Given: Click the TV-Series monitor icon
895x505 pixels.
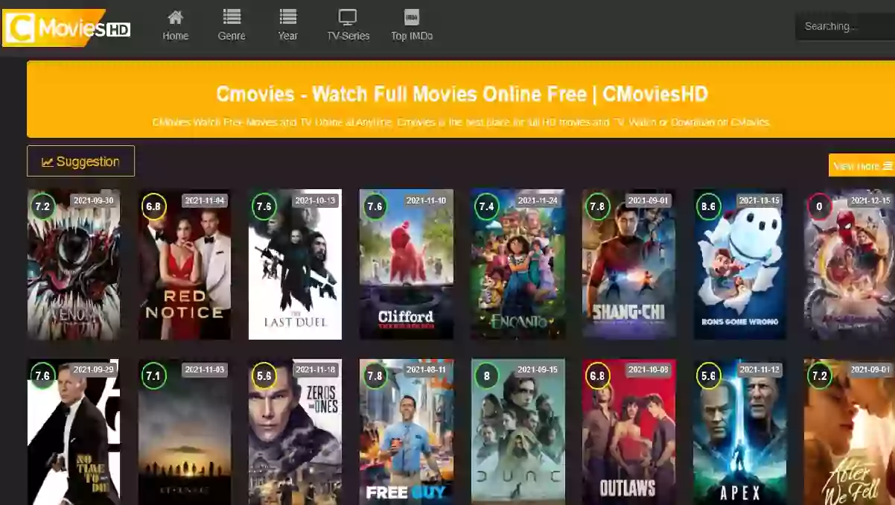Looking at the screenshot, I should click(348, 16).
